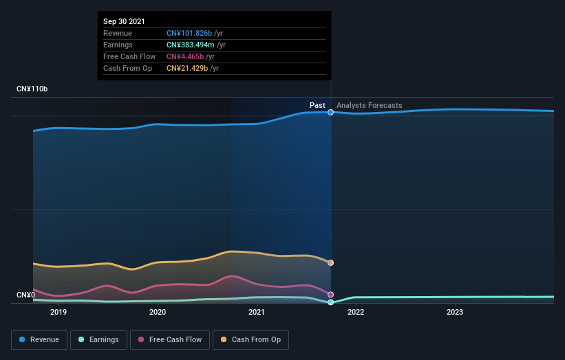Viewport: 565px width, 360px height.
Task: Click the 'Revenue' row label in tooltip
Action: 118,33
